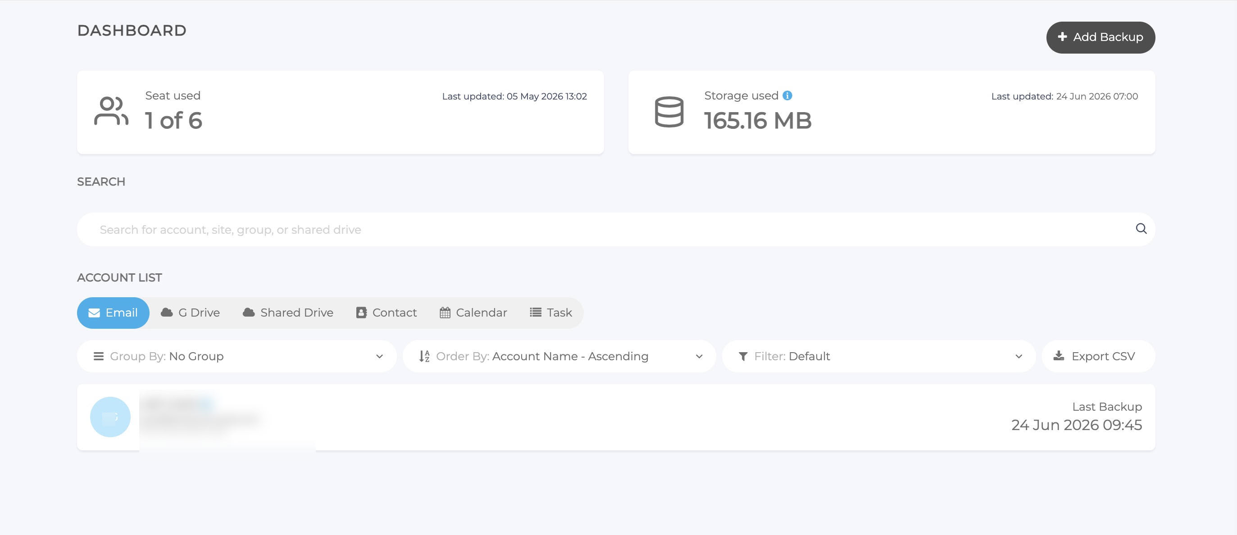
Task: Click the storage Last updated 24 Jun 2026 text
Action: [1064, 96]
